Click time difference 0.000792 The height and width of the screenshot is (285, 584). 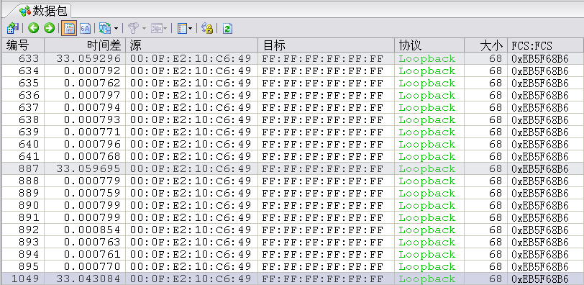tap(93, 71)
